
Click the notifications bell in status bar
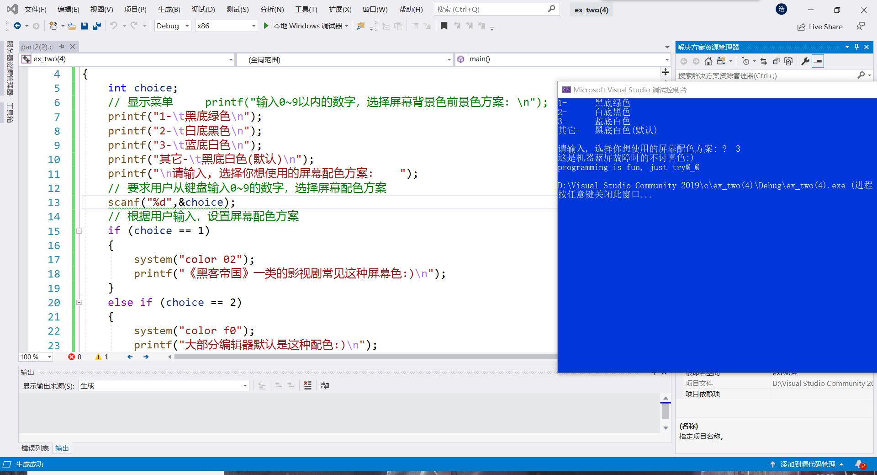click(x=859, y=464)
